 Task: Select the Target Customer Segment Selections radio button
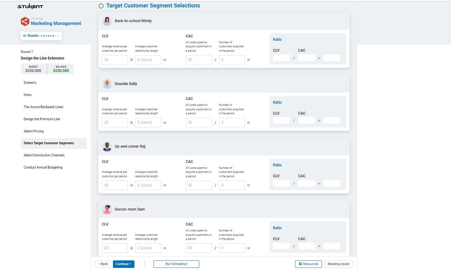point(101,6)
